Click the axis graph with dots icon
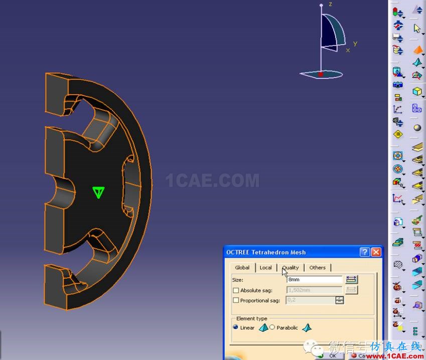 click(398, 109)
